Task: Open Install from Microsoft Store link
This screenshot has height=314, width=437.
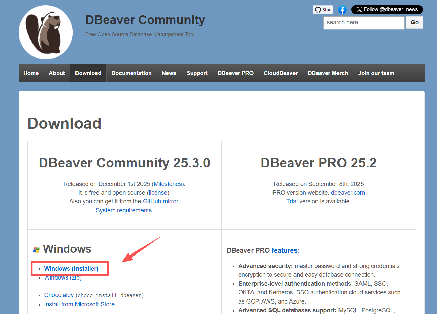Action: tap(80, 304)
